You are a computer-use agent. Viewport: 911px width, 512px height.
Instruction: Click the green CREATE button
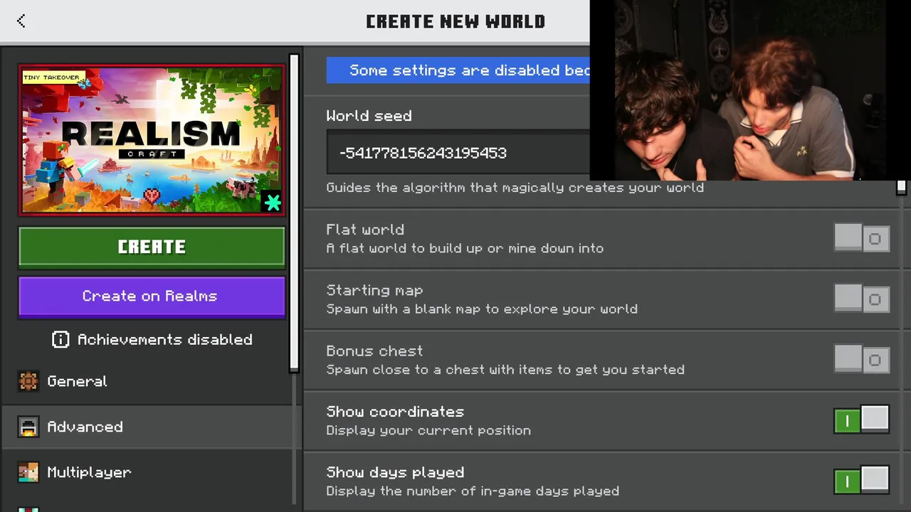coord(152,247)
